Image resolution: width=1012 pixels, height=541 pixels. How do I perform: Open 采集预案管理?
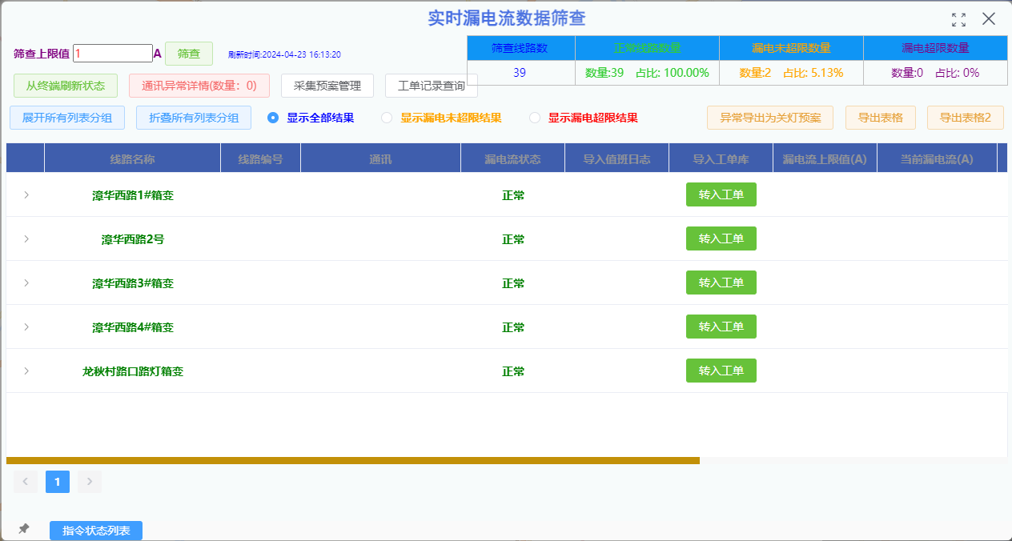(x=327, y=86)
